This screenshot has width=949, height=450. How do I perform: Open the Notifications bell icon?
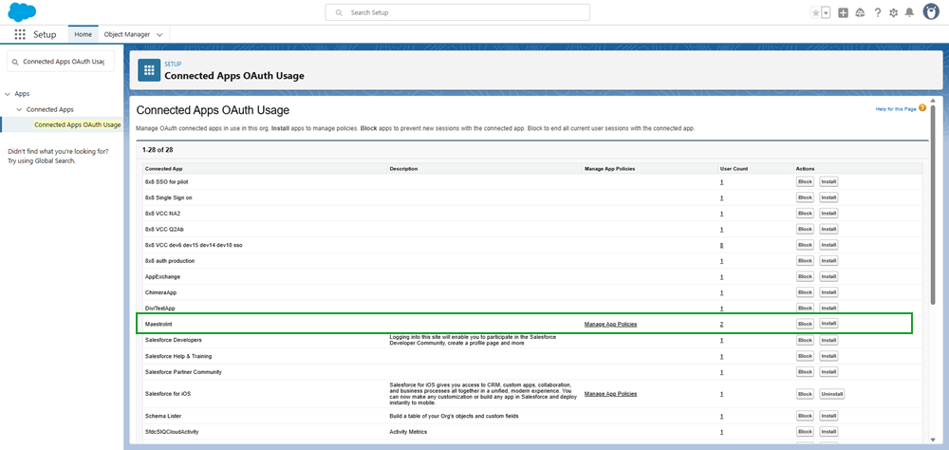[909, 12]
